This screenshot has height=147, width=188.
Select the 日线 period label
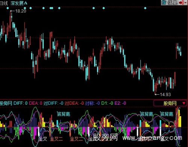tap(4, 3)
